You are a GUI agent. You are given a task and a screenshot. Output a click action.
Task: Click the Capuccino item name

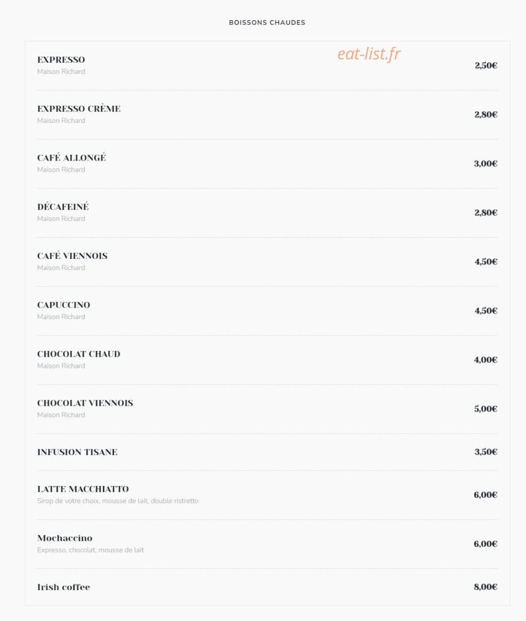[x=64, y=305]
